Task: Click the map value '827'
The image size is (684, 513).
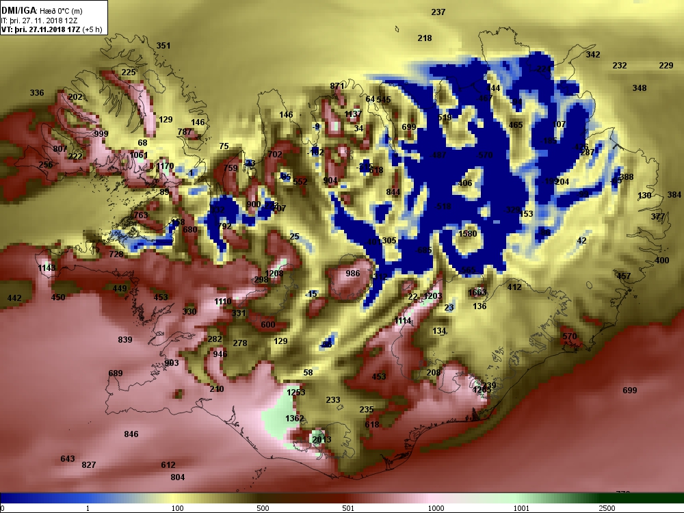Action: (x=88, y=465)
